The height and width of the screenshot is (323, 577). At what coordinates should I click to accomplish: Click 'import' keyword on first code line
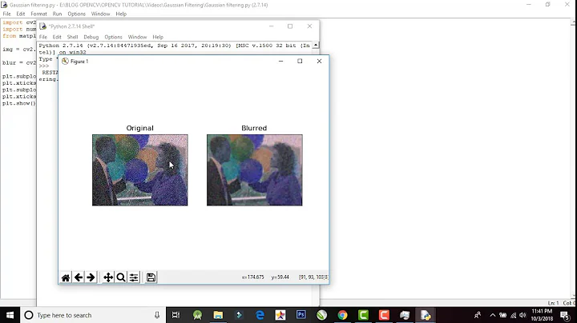tap(13, 22)
